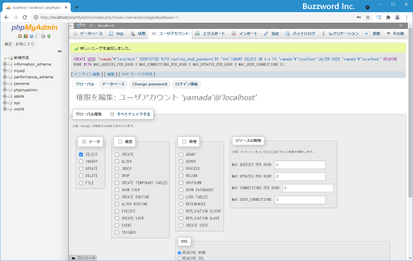
Task: Open the MySQL documentation page icon
Action: pos(37,36)
